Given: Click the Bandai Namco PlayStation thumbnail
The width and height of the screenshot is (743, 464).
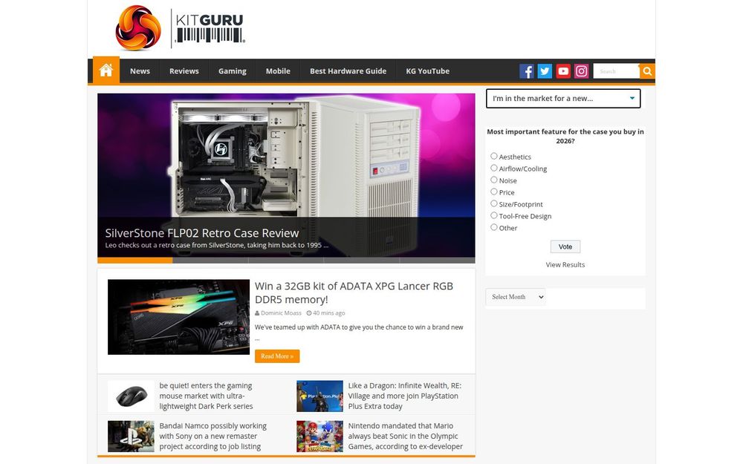Looking at the screenshot, I should pyautogui.click(x=131, y=436).
